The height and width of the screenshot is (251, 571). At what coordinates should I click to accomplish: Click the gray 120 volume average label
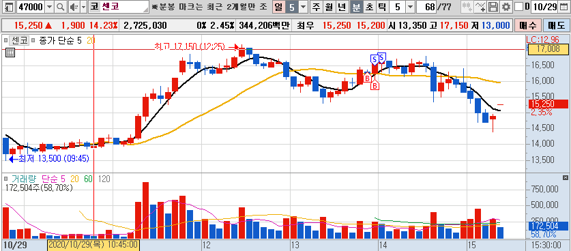point(104,179)
